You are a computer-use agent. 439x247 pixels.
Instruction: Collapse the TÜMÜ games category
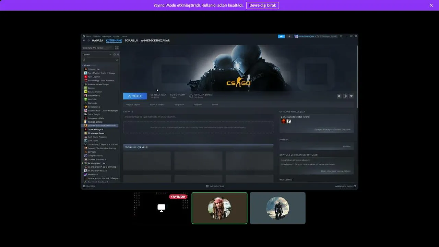coord(83,66)
